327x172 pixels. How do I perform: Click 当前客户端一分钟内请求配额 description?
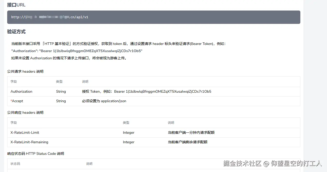coord(191,132)
